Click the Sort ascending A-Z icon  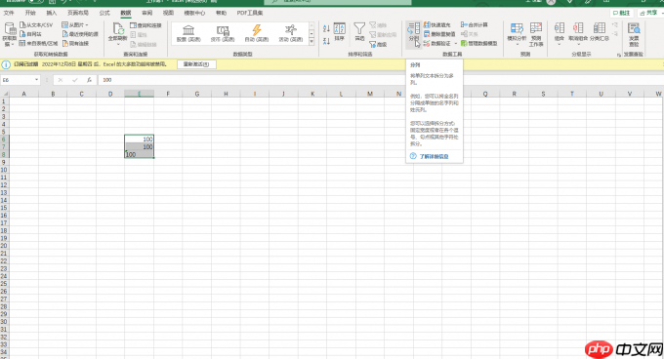click(326, 28)
